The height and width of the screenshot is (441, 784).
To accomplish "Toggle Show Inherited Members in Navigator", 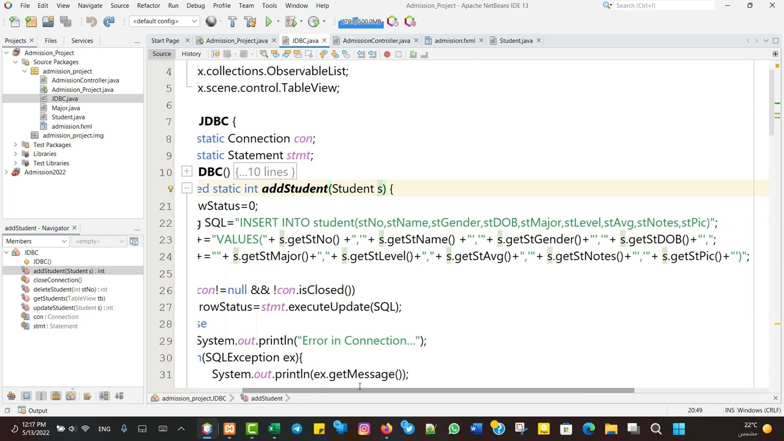I will [11, 396].
